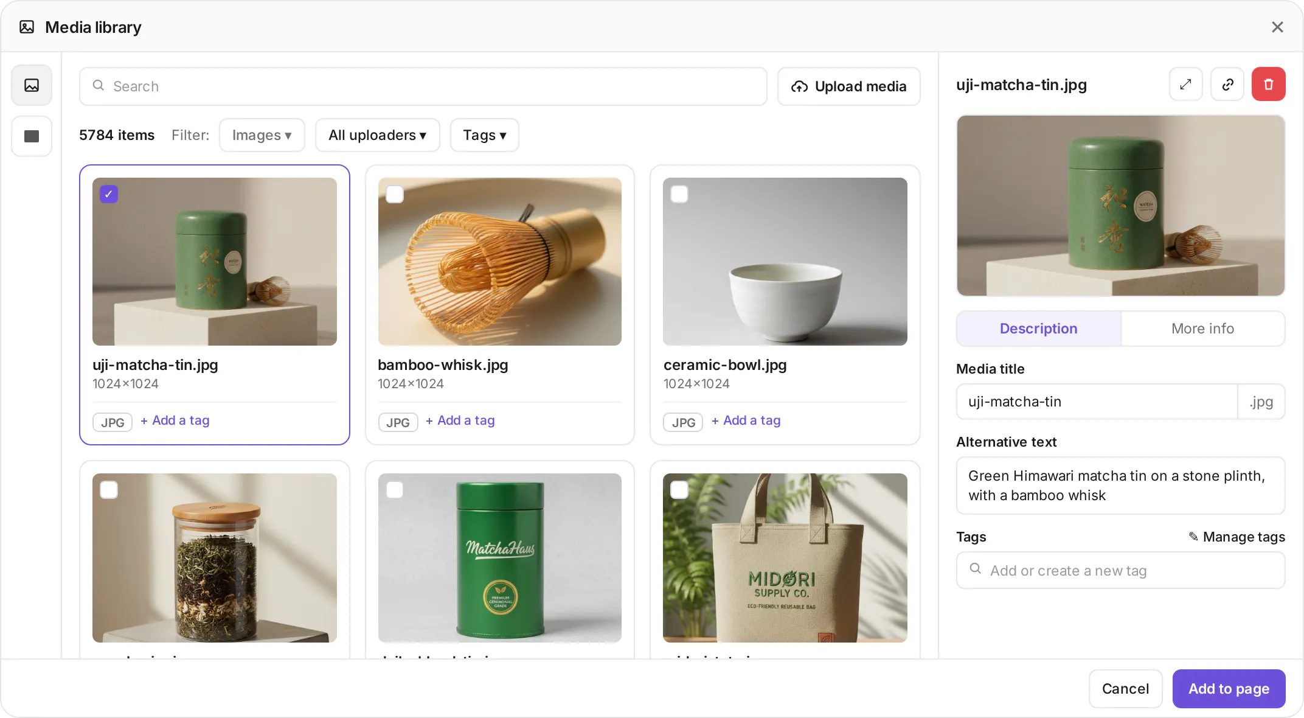This screenshot has width=1304, height=718.
Task: Open the Tags filter dropdown
Action: click(x=484, y=135)
